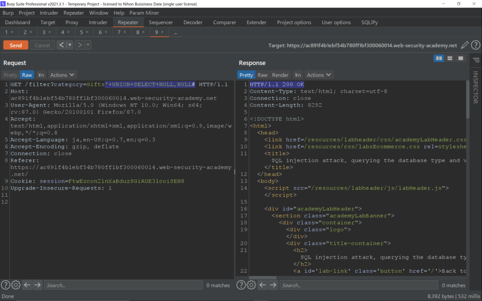Open history dropdown next to back arrow
The height and width of the screenshot is (301, 482).
[70, 45]
